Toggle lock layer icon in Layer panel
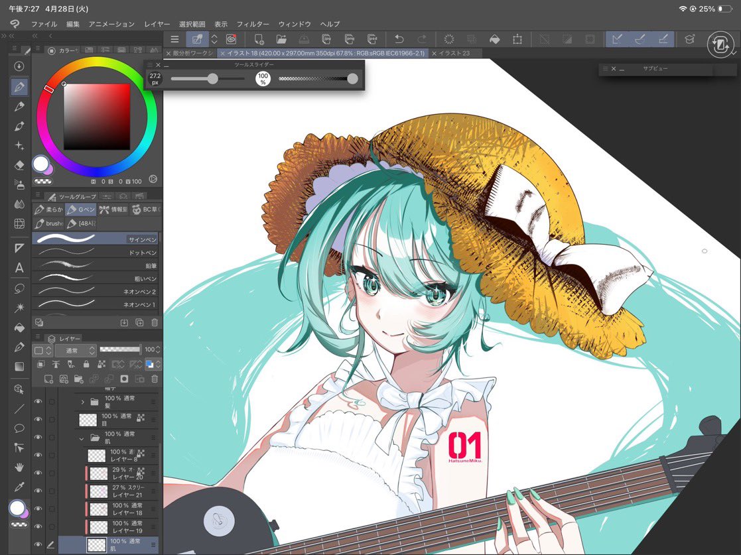Viewport: 741px width, 555px height. click(86, 364)
